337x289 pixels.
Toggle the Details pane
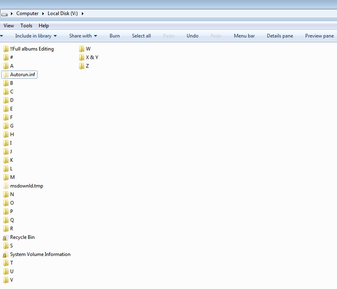click(x=280, y=36)
